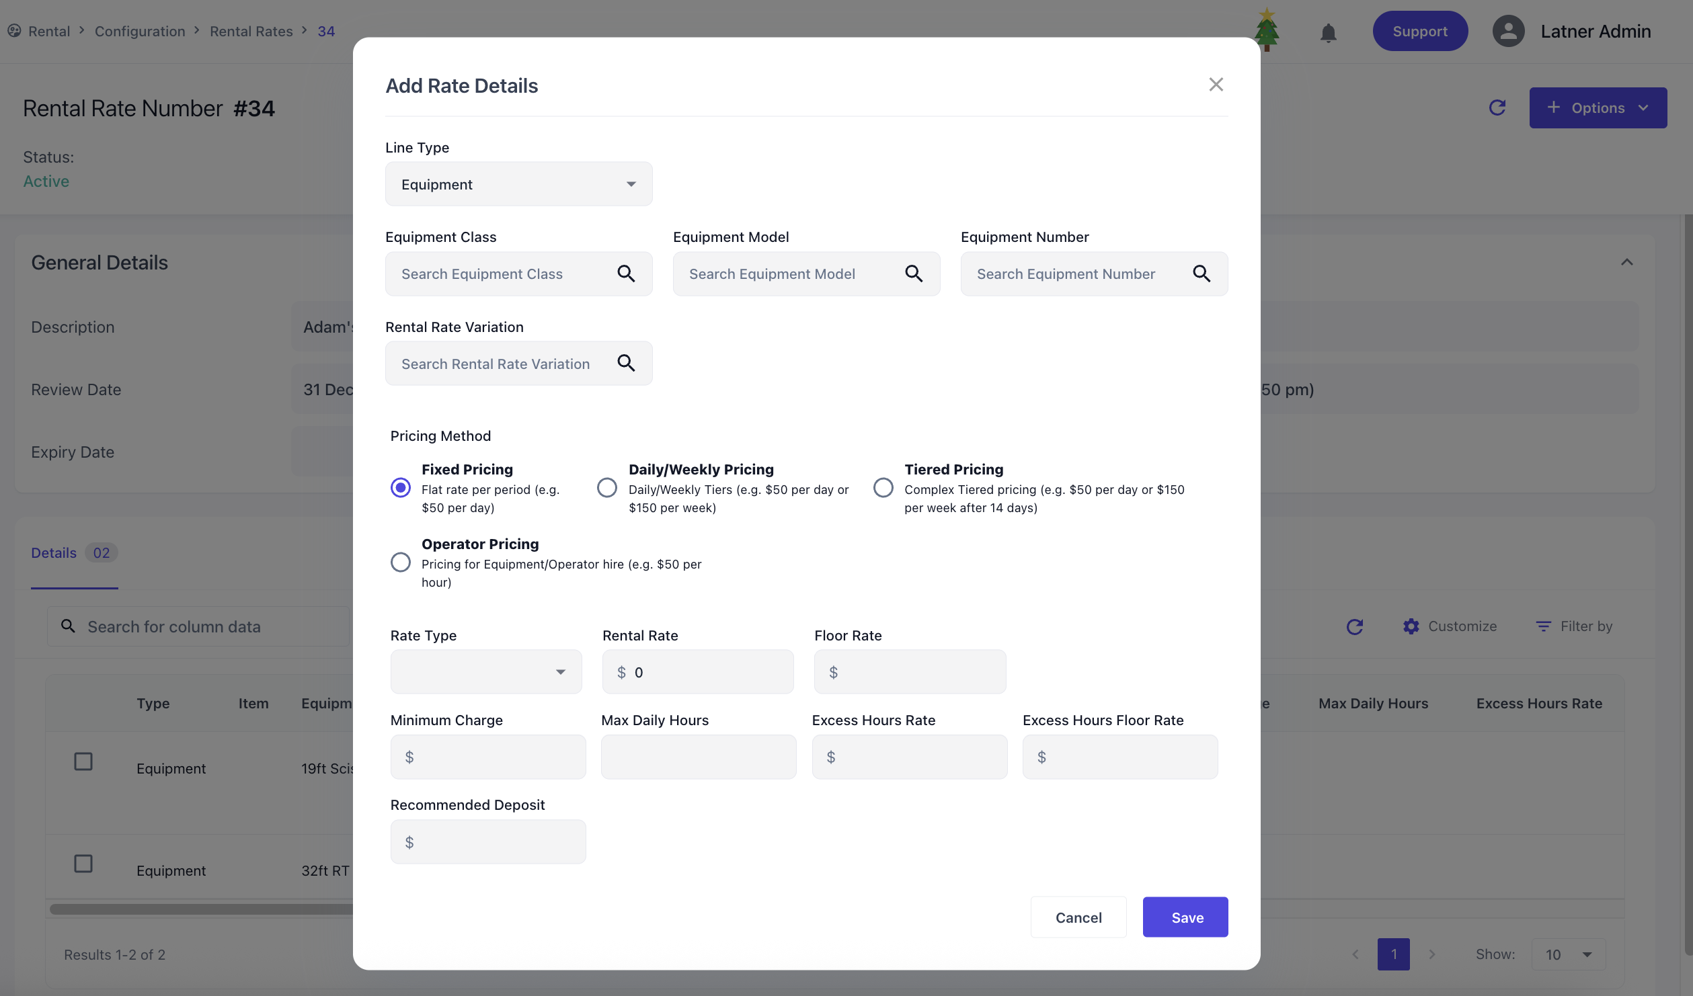This screenshot has width=1693, height=996.
Task: Open the Line Type dropdown
Action: click(x=518, y=184)
